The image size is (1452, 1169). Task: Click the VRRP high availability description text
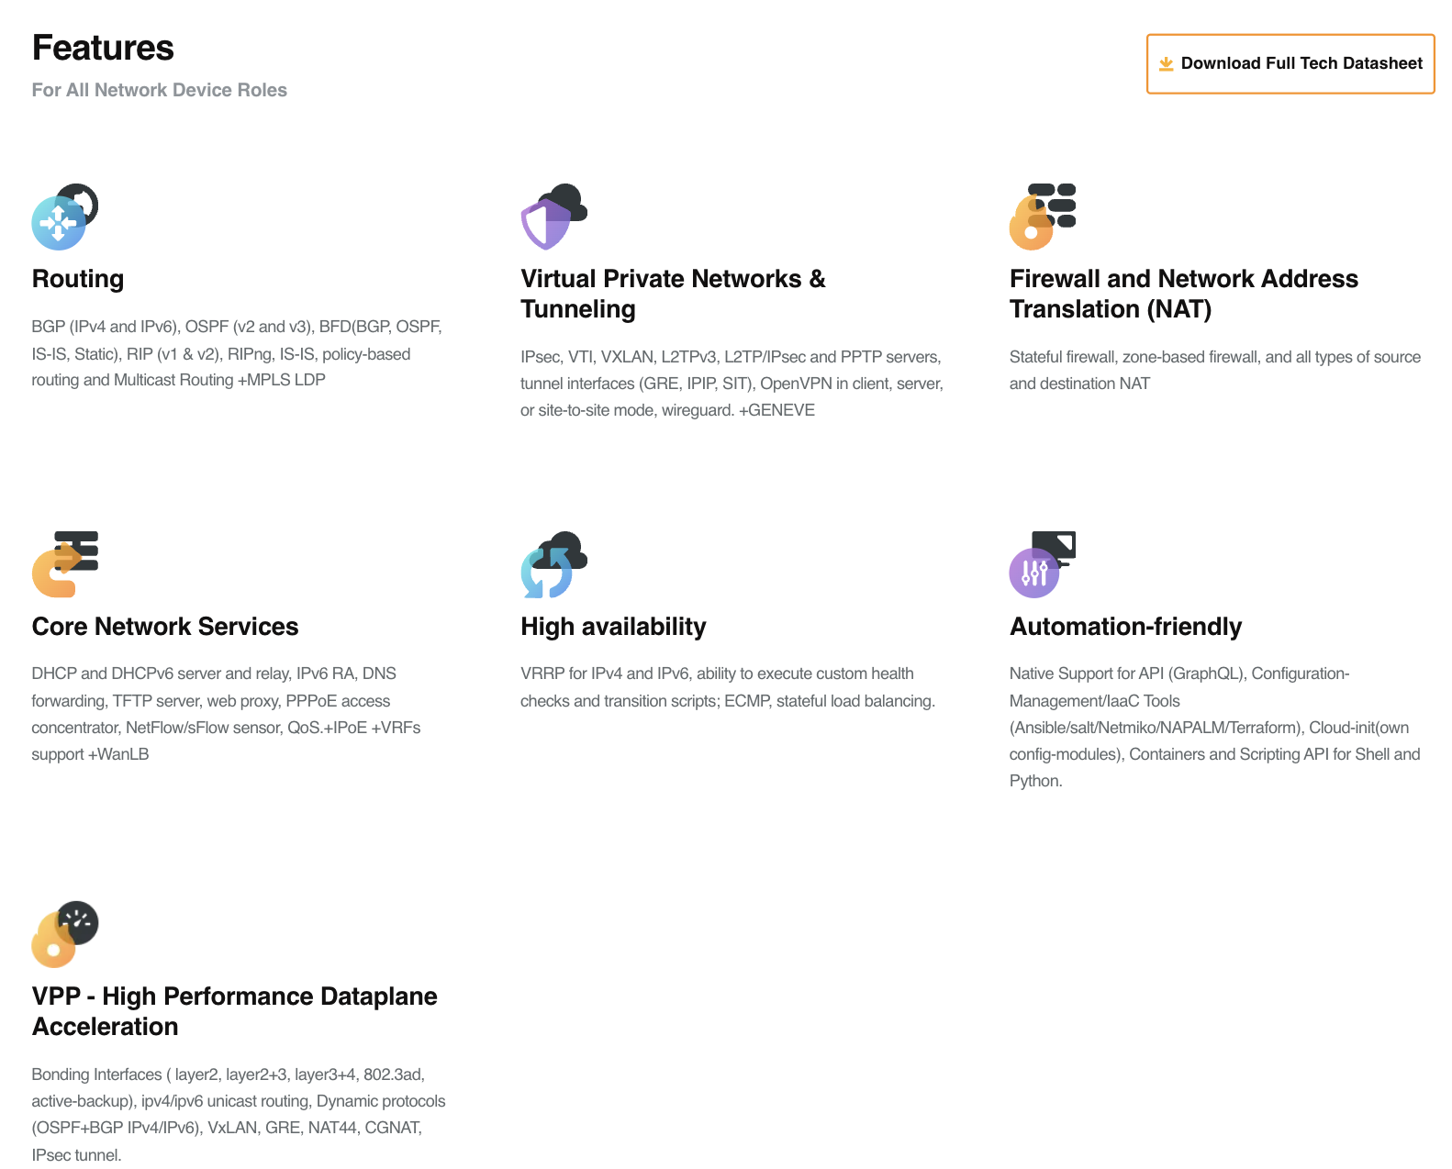pyautogui.click(x=727, y=687)
